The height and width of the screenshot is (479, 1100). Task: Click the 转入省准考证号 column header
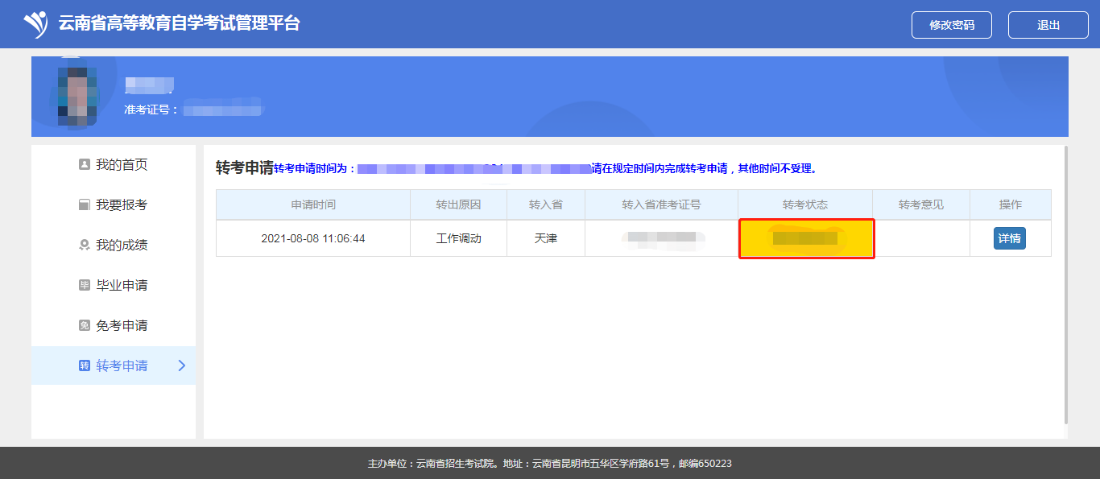(x=661, y=204)
